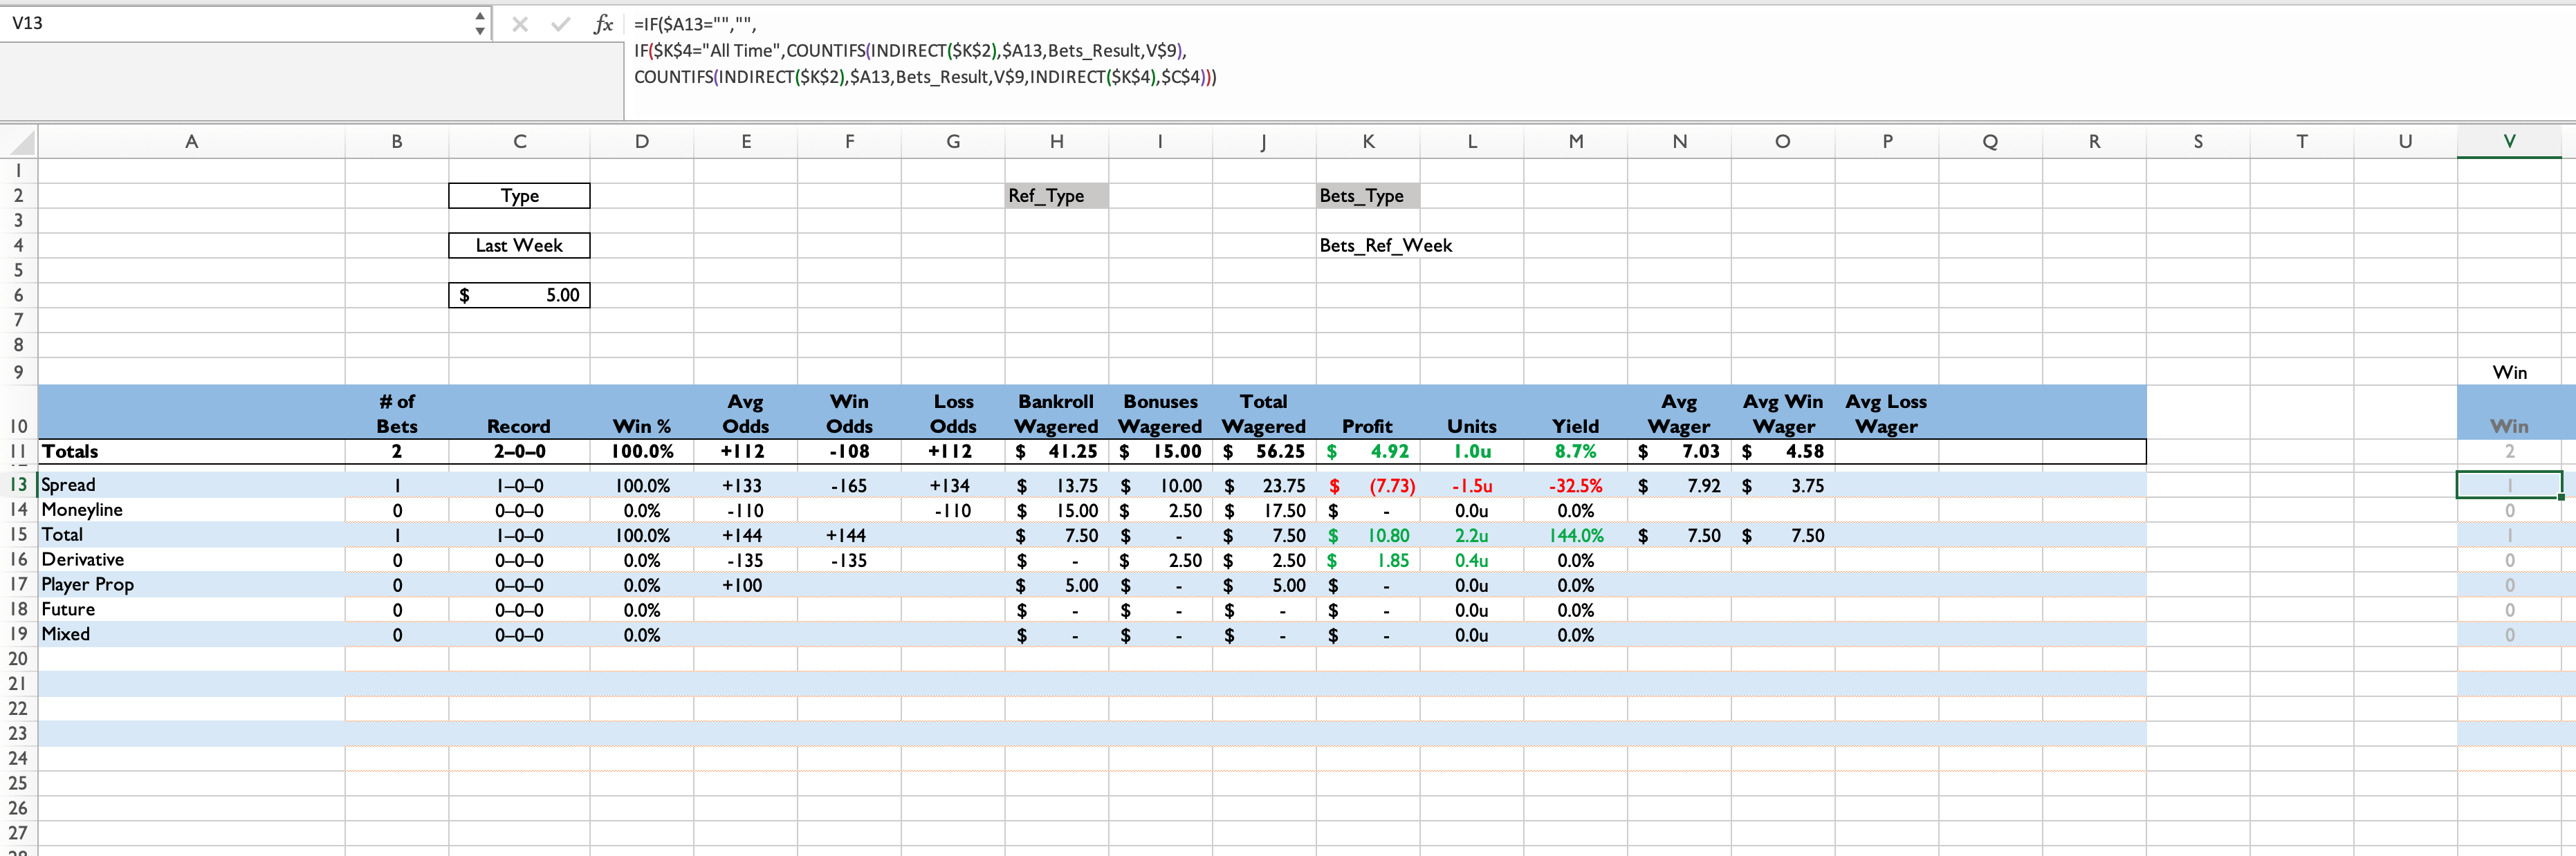
Task: Click the Record header cell
Action: click(x=519, y=413)
